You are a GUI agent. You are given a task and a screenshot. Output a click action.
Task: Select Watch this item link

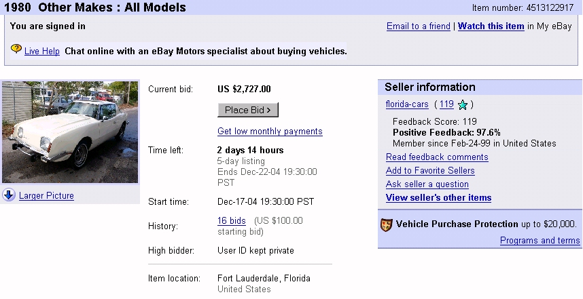coord(491,26)
